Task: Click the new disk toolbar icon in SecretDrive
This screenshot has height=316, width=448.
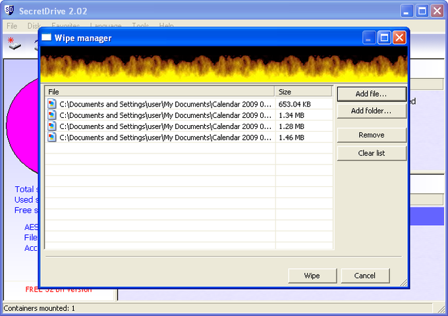Action: pyautogui.click(x=14, y=43)
